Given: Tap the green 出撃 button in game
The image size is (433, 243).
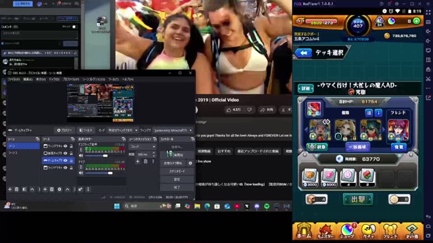Looking at the screenshot, I should pyautogui.click(x=358, y=200).
